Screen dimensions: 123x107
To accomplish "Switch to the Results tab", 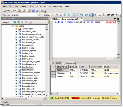I will click(56, 63).
